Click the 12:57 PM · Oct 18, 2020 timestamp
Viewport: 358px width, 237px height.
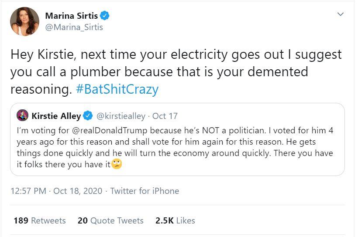click(x=56, y=191)
